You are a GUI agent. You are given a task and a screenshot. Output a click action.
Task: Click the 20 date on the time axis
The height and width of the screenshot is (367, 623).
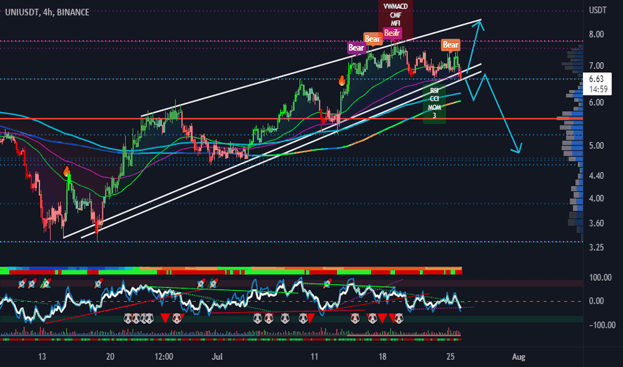point(110,356)
